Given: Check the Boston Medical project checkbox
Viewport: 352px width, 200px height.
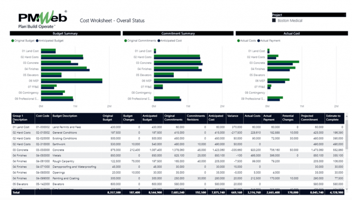Looking at the screenshot, I should (x=274, y=20).
